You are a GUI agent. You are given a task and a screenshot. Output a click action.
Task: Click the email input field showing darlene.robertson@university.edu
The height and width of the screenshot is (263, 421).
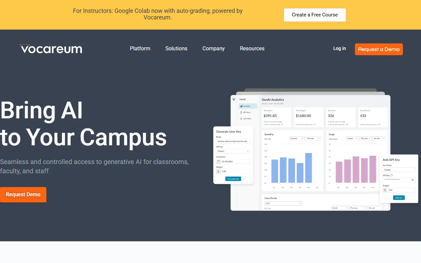coord(233,141)
